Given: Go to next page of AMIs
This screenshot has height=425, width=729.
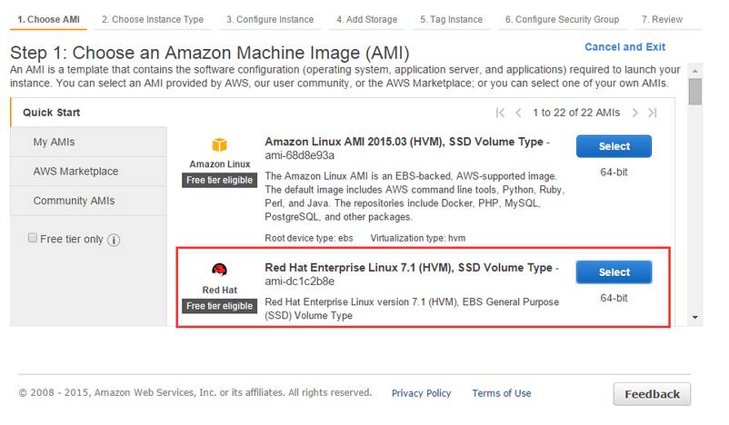Looking at the screenshot, I should (634, 113).
